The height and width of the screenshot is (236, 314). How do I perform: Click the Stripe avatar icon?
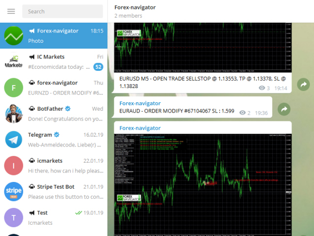pos(14,192)
